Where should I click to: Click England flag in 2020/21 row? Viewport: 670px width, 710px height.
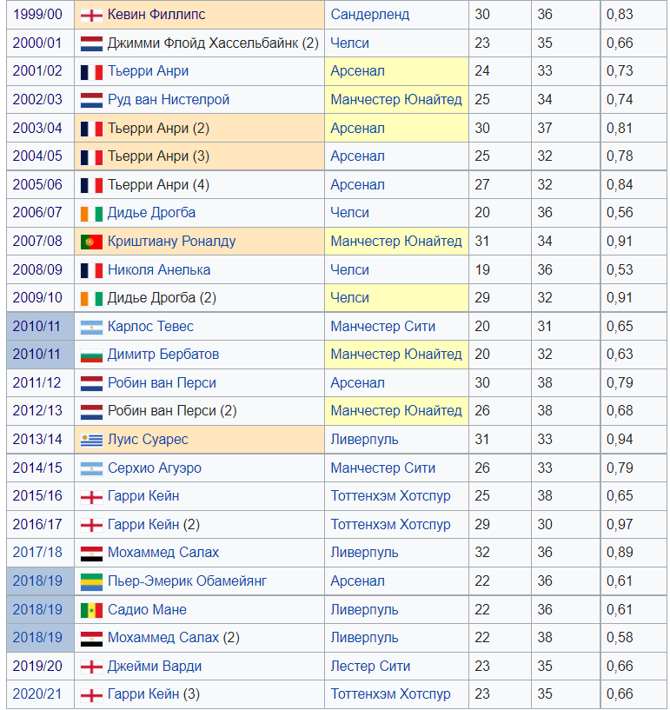91,695
